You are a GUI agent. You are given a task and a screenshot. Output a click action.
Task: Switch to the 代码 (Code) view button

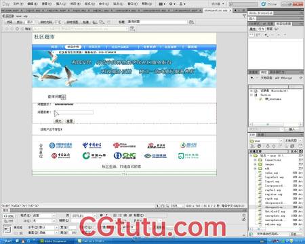9,22
